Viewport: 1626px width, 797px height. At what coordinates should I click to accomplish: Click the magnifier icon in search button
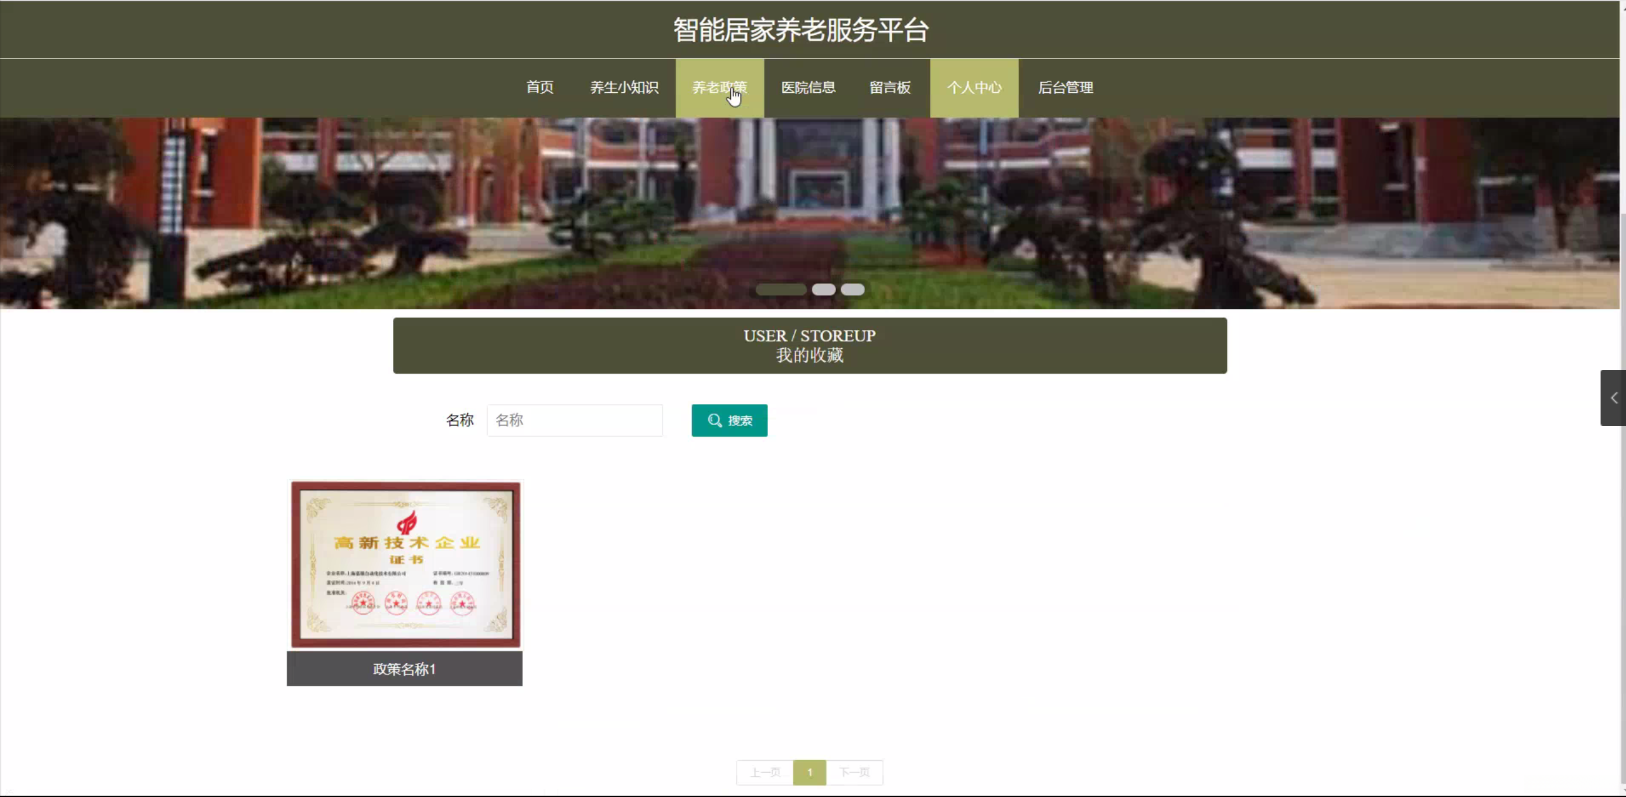click(x=714, y=420)
